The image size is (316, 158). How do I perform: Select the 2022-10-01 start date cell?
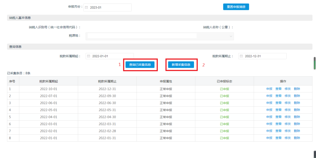click(49, 89)
